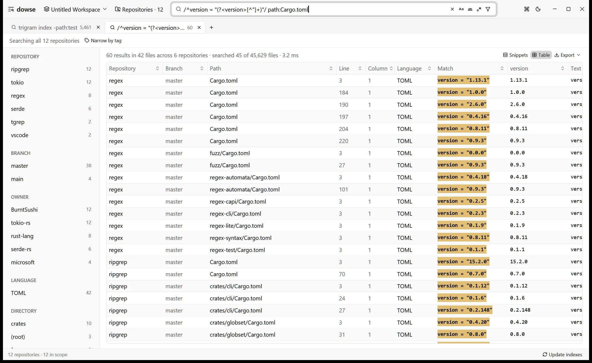The image size is (592, 363).
Task: Open the filter funnel in search bar
Action: click(x=488, y=9)
